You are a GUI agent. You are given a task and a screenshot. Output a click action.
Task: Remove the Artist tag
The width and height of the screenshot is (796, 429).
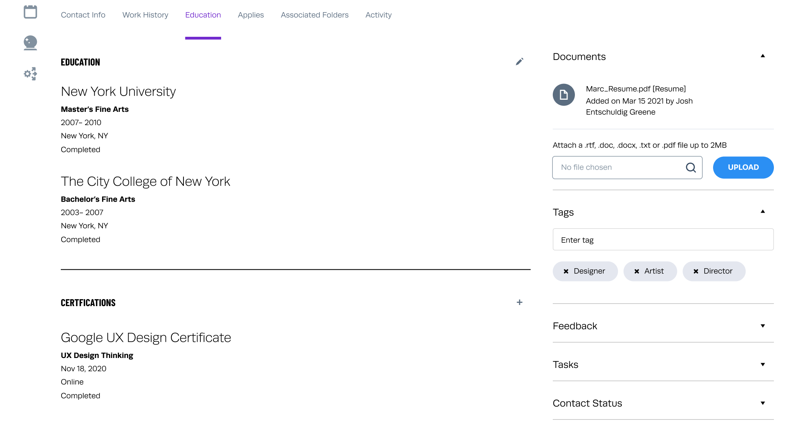[637, 272]
